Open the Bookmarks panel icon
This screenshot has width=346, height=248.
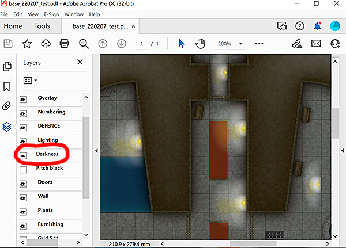point(7,86)
